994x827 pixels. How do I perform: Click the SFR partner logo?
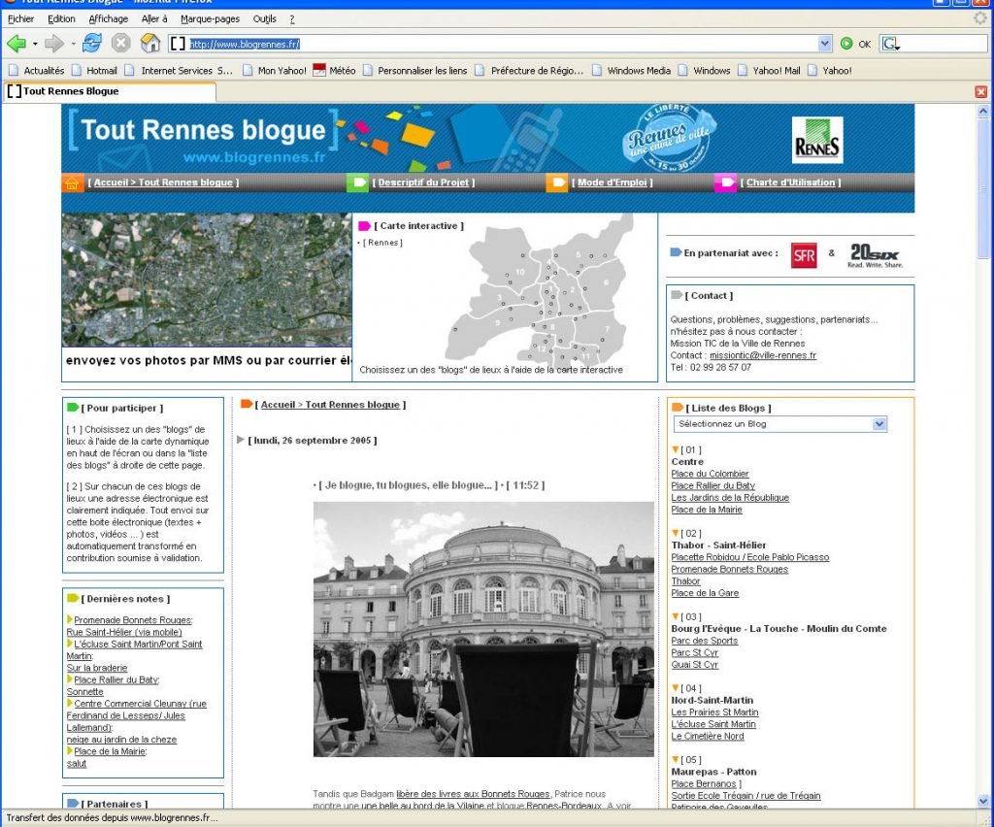click(x=803, y=256)
